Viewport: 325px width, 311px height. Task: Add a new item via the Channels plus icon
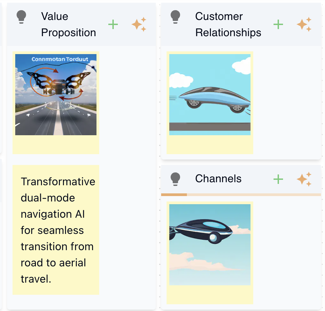tap(278, 178)
